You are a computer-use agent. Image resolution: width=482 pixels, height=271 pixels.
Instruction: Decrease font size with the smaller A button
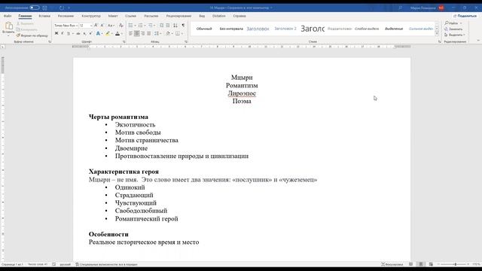coord(102,26)
